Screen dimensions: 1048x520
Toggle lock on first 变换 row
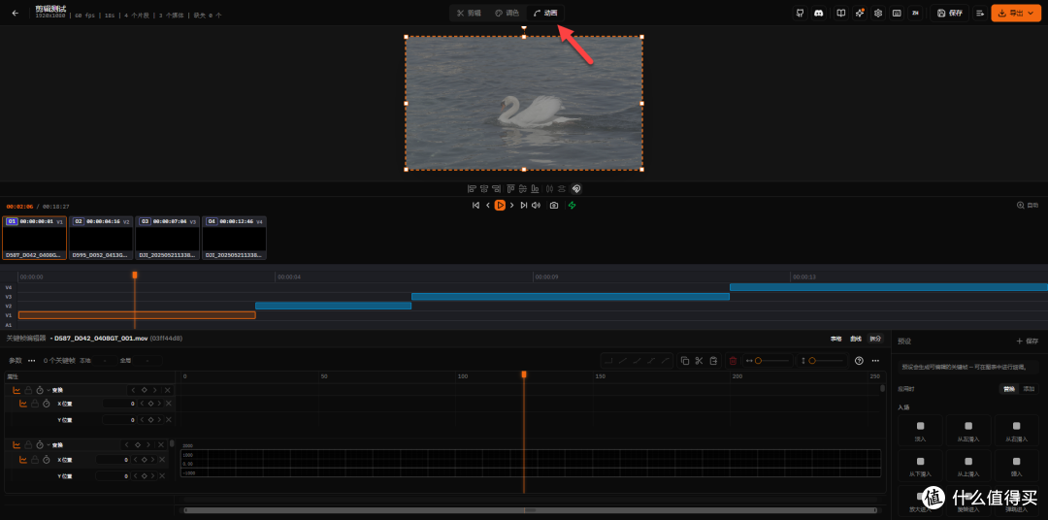tap(28, 390)
